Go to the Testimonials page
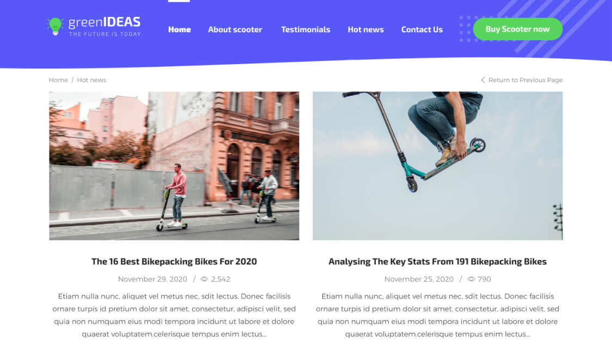612x360 pixels. [x=306, y=29]
